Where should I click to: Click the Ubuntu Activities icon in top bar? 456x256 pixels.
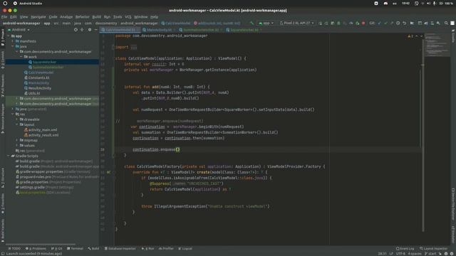pos(5,3)
